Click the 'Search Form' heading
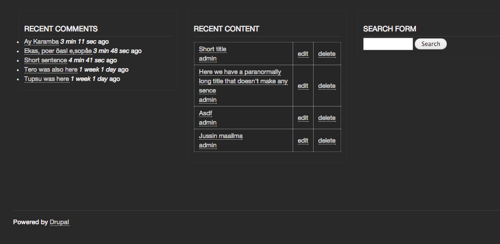Image resolution: width=500 pixels, height=244 pixels. point(390,29)
